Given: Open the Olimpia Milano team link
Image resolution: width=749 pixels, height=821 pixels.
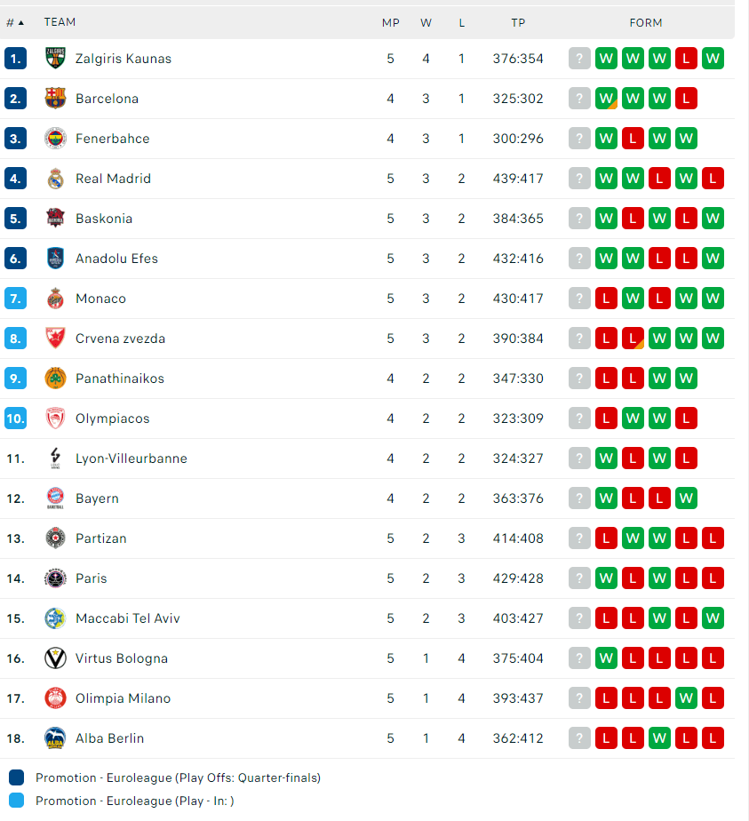Looking at the screenshot, I should click(x=123, y=698).
